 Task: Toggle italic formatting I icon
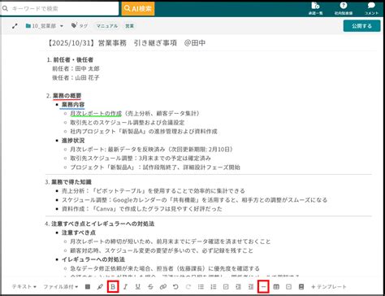125,286
